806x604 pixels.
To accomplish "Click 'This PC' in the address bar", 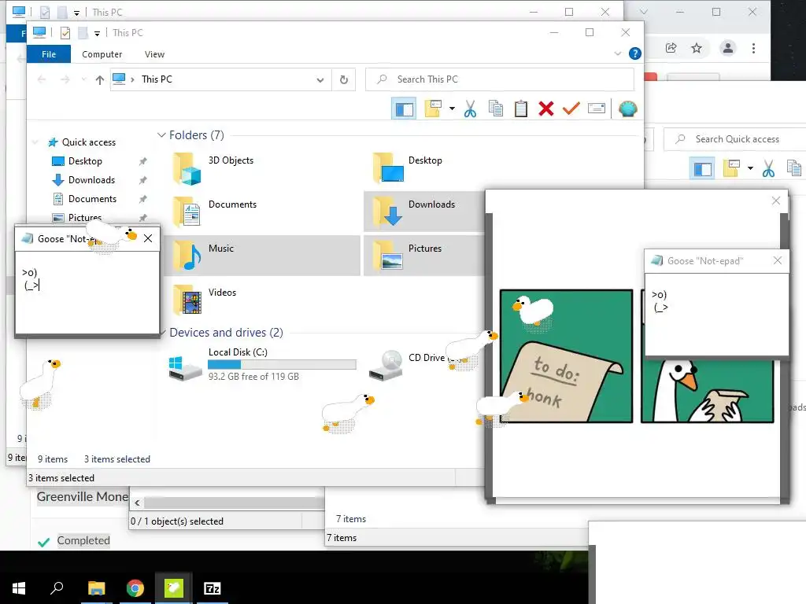I will [157, 79].
